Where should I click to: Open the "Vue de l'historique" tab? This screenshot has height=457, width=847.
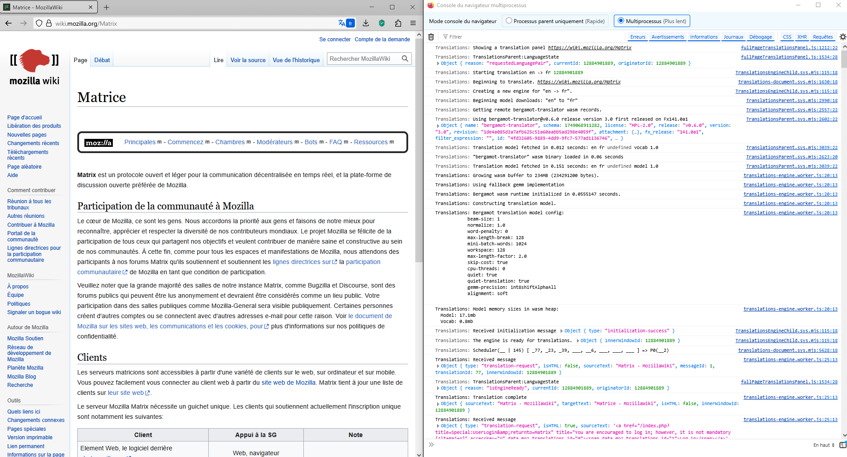point(296,60)
